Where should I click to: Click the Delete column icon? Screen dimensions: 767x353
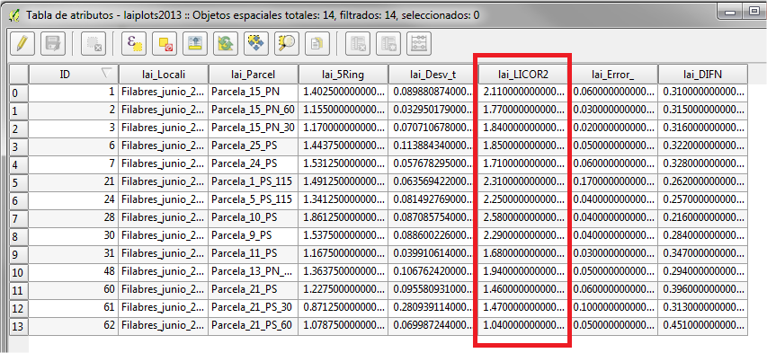[x=358, y=44]
